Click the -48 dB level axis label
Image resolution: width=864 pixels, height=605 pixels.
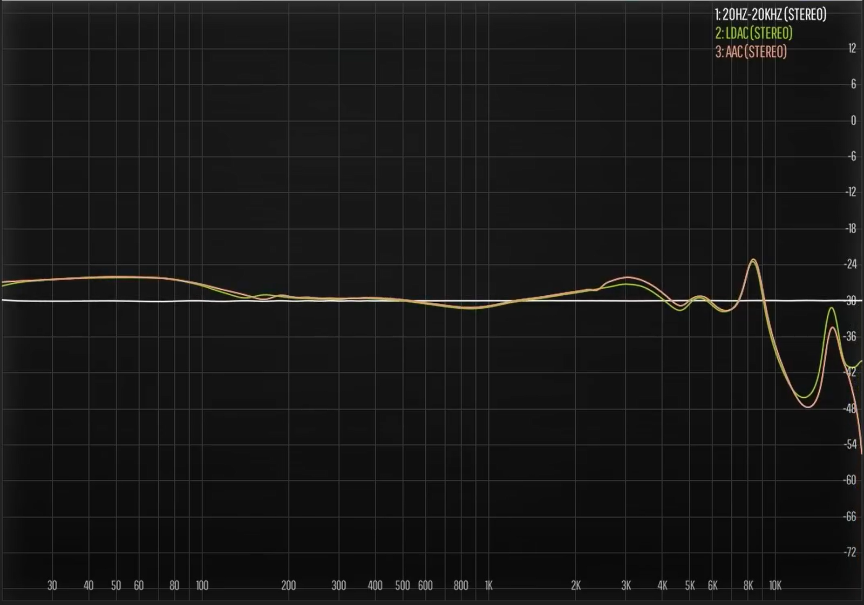point(850,409)
